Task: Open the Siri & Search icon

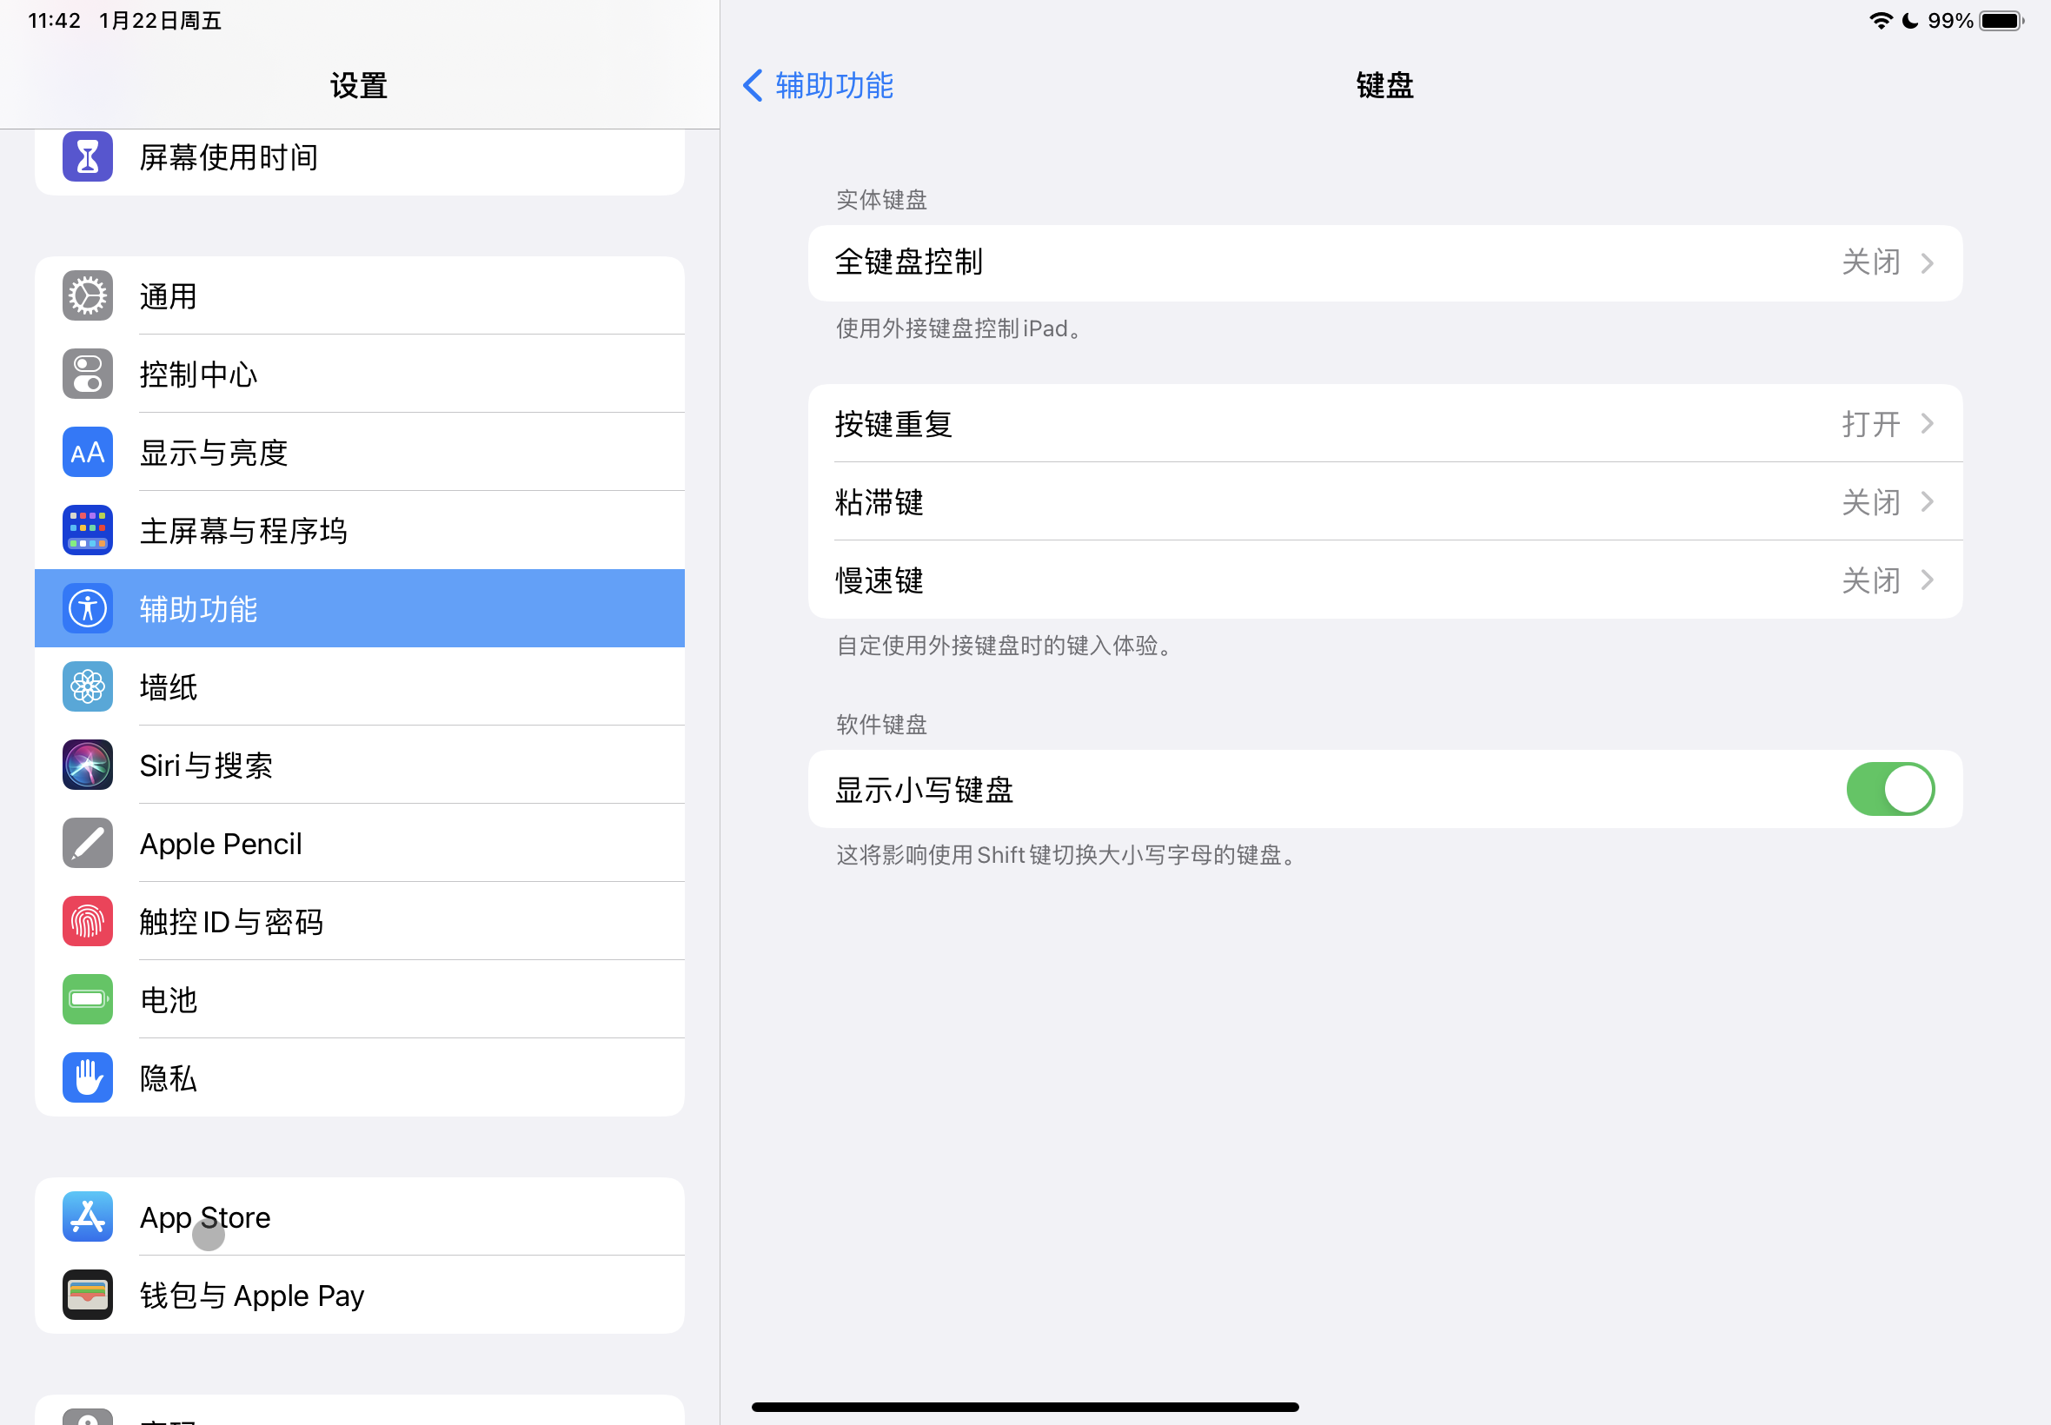Action: (88, 766)
